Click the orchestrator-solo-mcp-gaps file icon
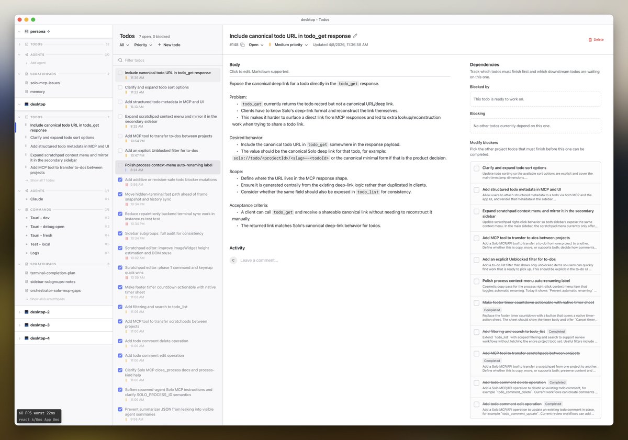Viewport: 628px width, 440px height. click(26, 290)
